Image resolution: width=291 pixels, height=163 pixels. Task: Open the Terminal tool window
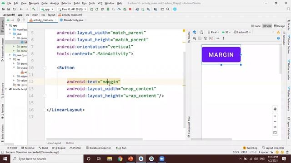tap(28, 148)
